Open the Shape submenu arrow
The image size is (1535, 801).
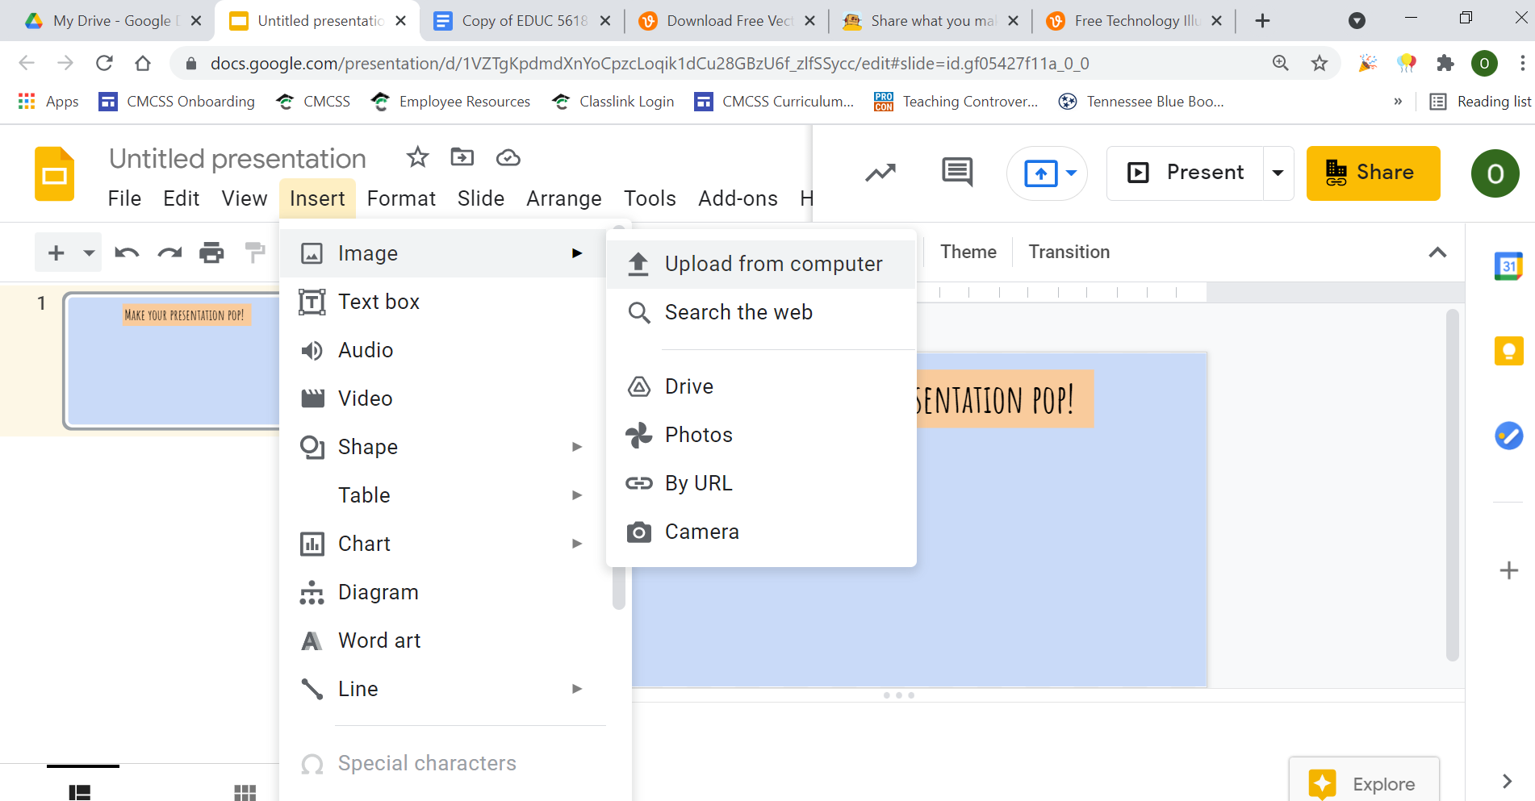pyautogui.click(x=576, y=446)
